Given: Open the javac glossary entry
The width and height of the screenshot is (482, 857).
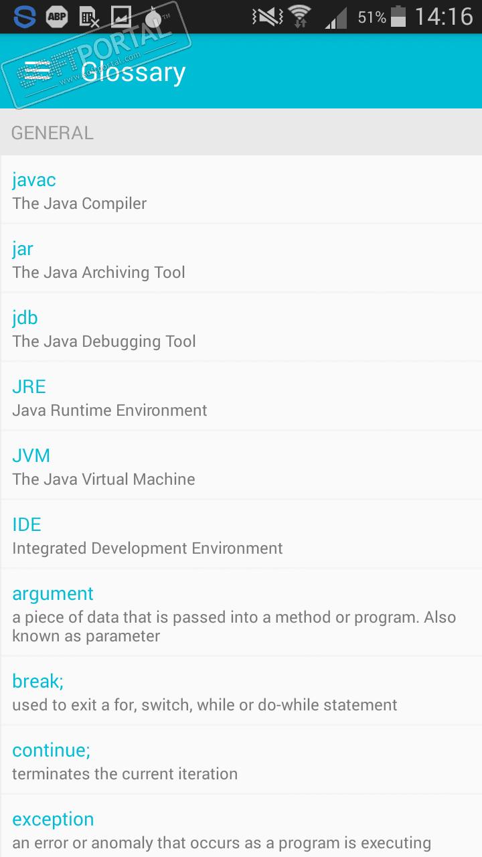Looking at the screenshot, I should point(241,190).
